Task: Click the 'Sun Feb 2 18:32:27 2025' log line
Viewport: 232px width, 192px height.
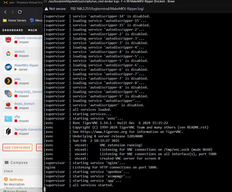Action: [x=96, y=141]
